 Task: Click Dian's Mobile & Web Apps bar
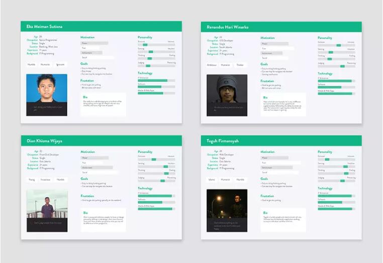[156, 209]
